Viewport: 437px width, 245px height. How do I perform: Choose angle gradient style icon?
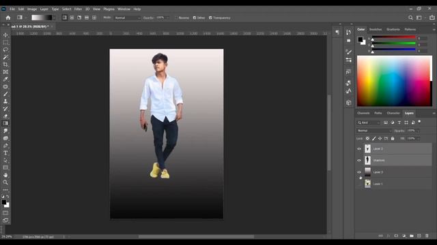click(x=79, y=18)
